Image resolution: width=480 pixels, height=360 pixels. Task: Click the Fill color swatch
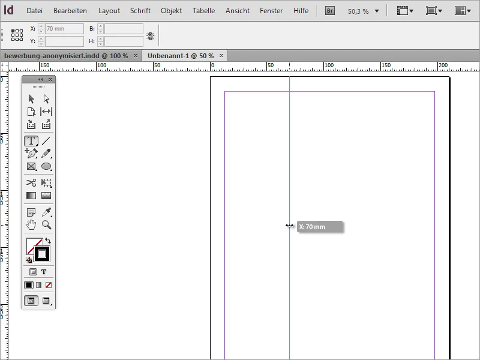pos(33,245)
